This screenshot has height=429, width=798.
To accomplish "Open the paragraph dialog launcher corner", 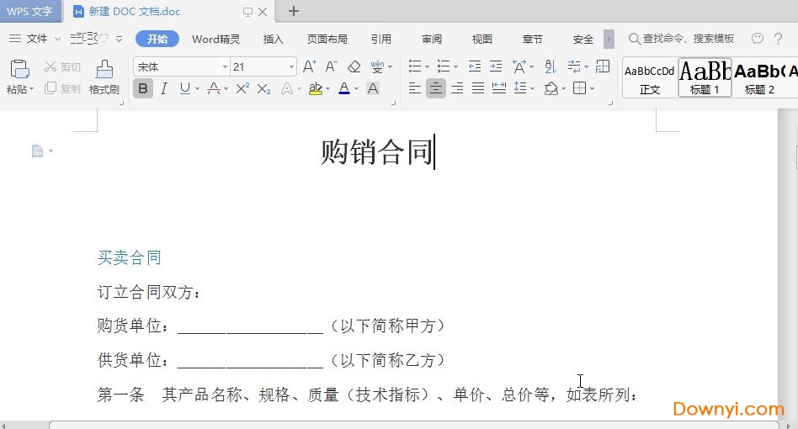I will click(x=611, y=103).
